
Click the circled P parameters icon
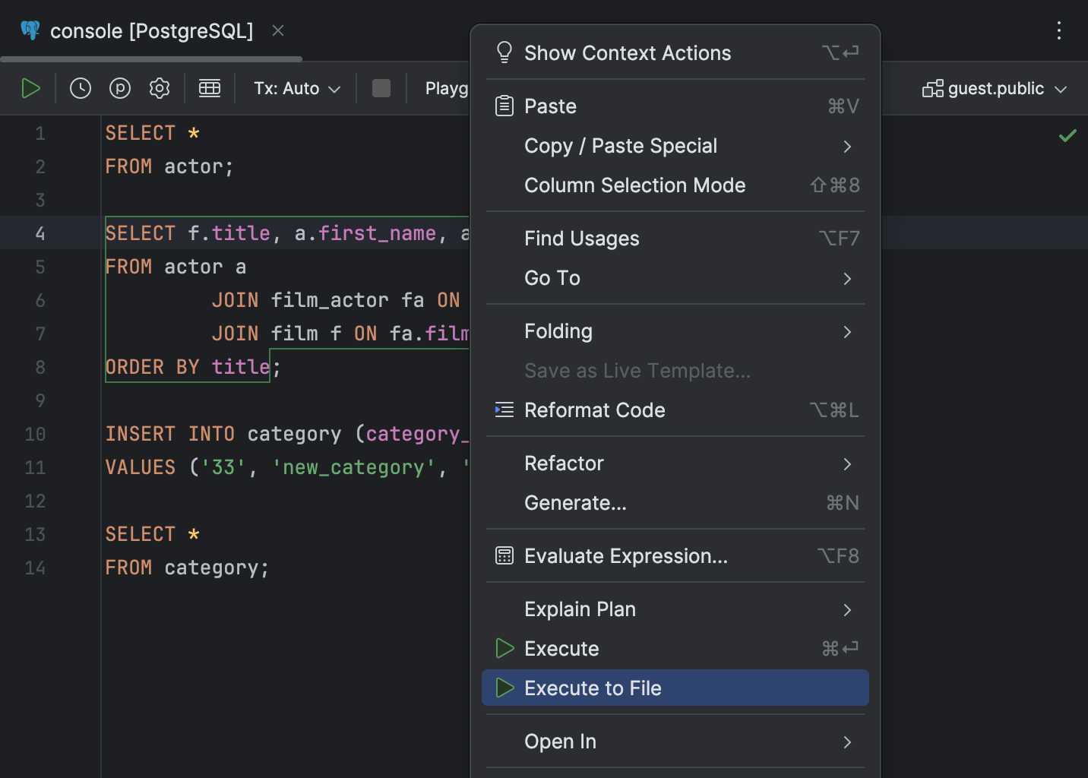point(119,88)
